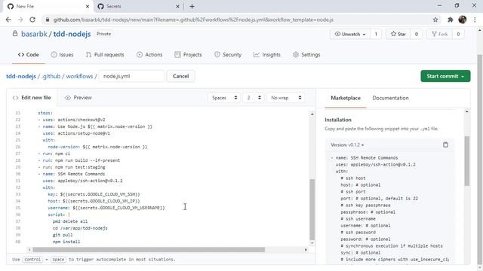Click editor horizontal scrollbar thumb
Viewport: 483px width, 271px height.
tap(149, 250)
